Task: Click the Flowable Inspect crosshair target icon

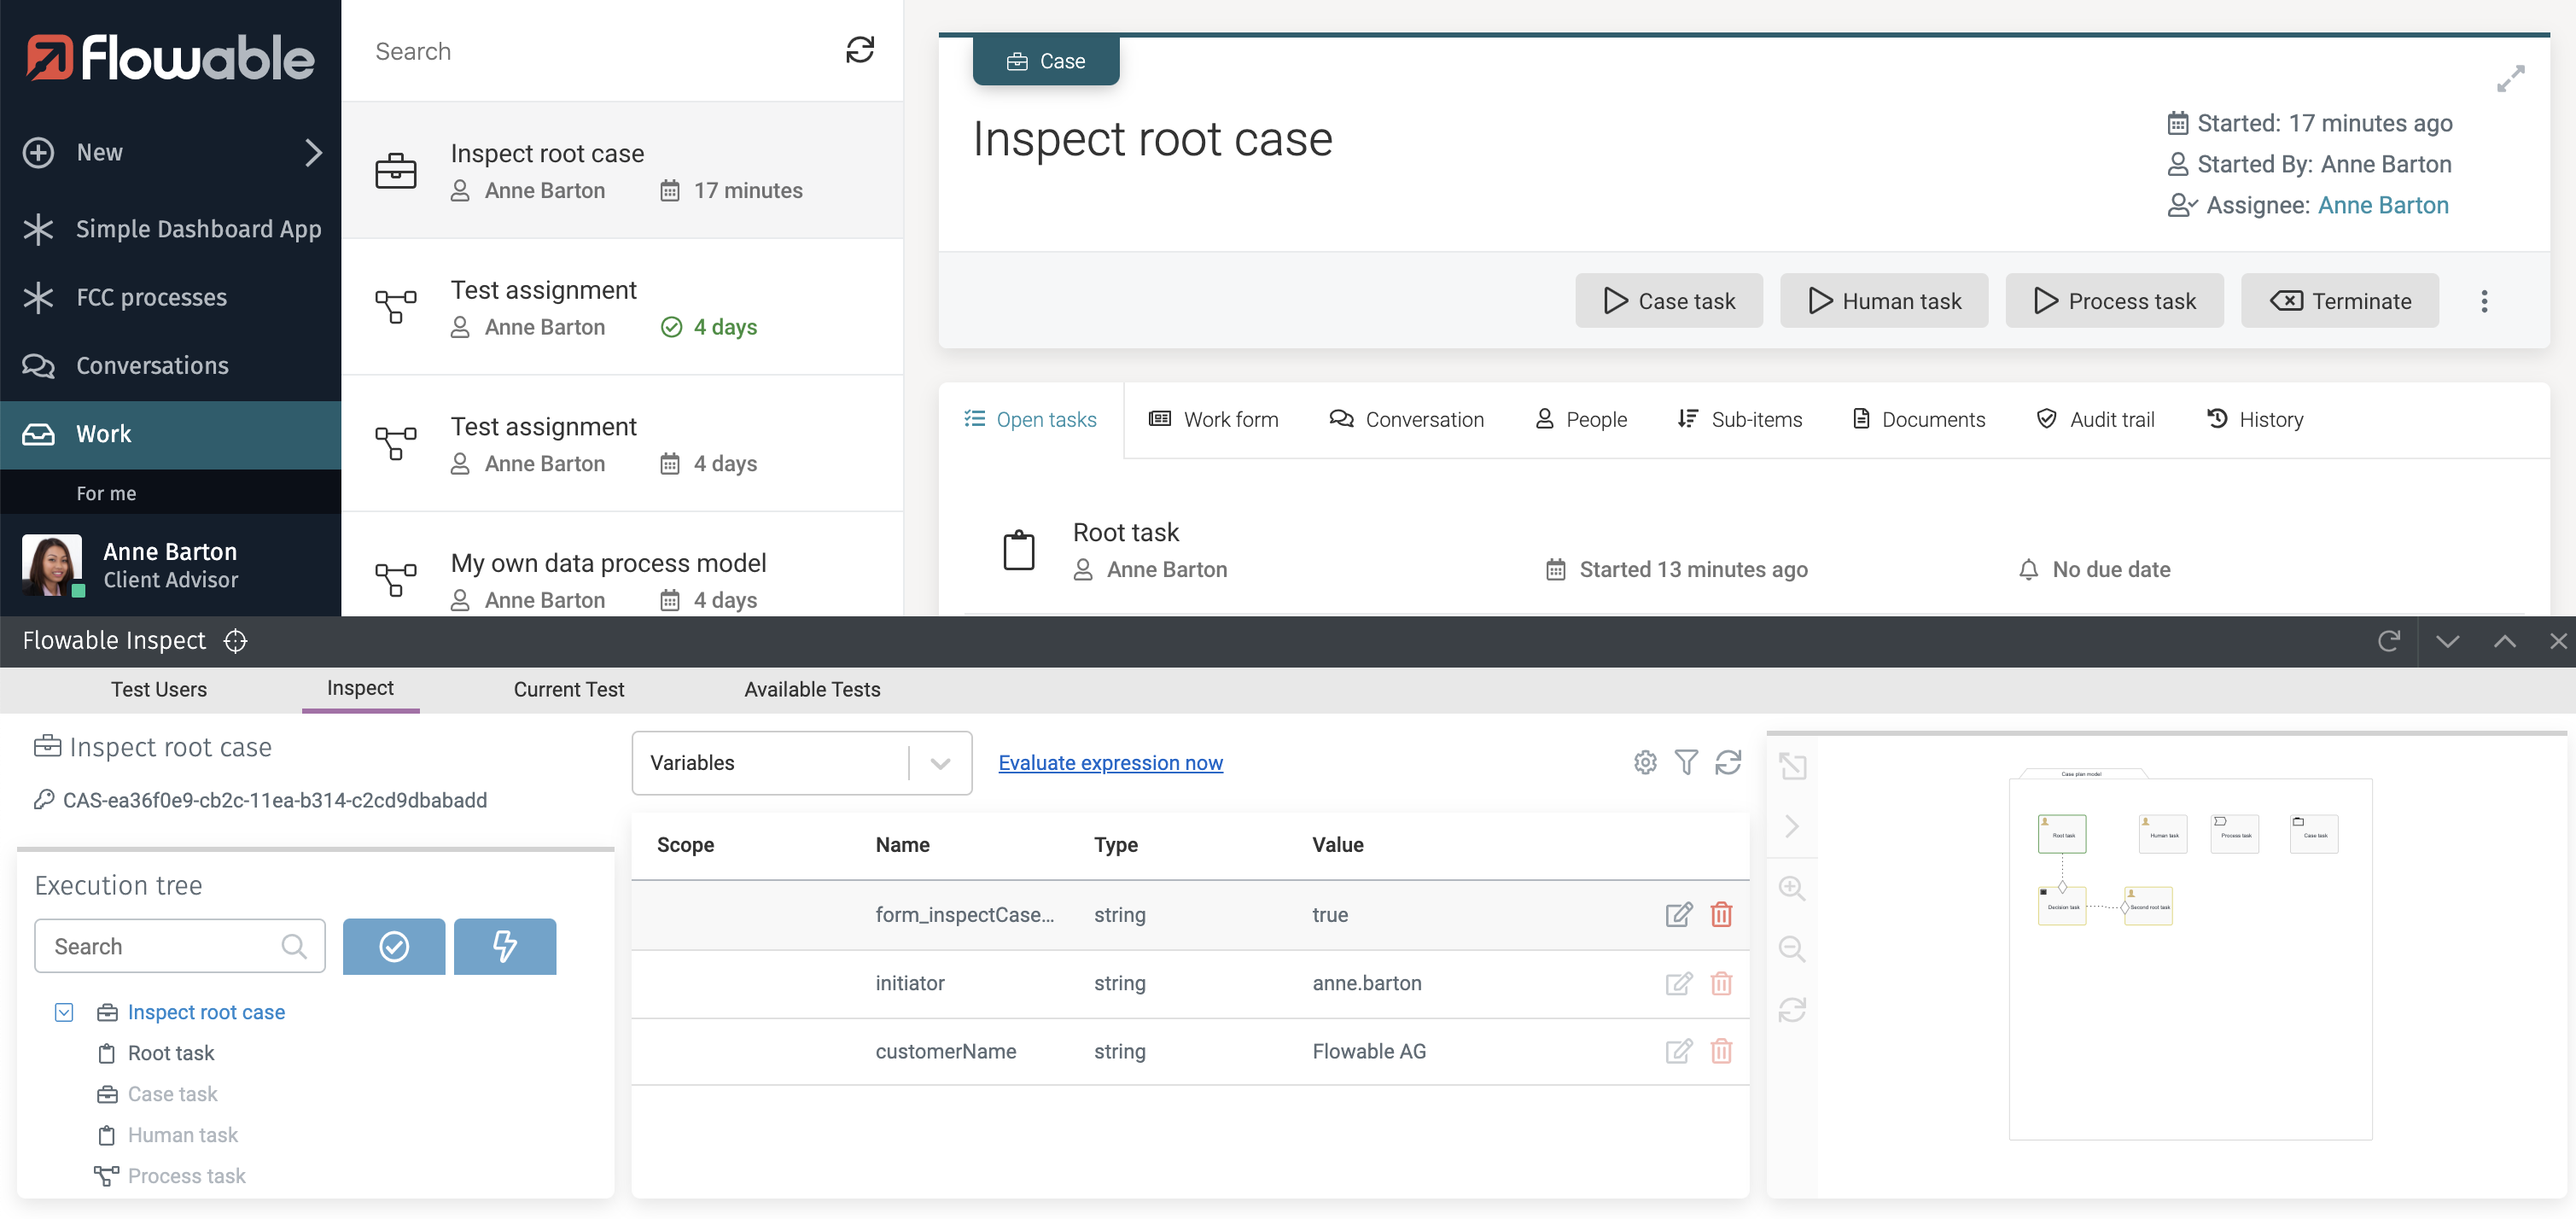Action: [x=235, y=641]
